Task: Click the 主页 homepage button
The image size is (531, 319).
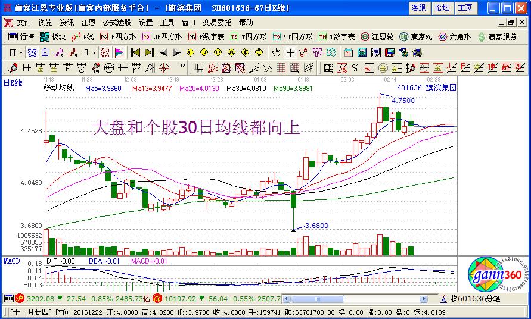Action: 465,8
